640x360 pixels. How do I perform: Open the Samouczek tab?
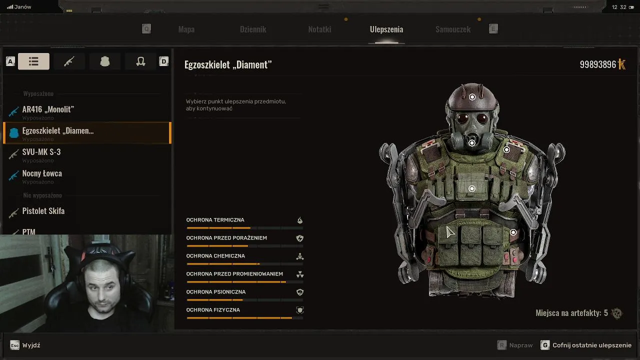point(453,29)
